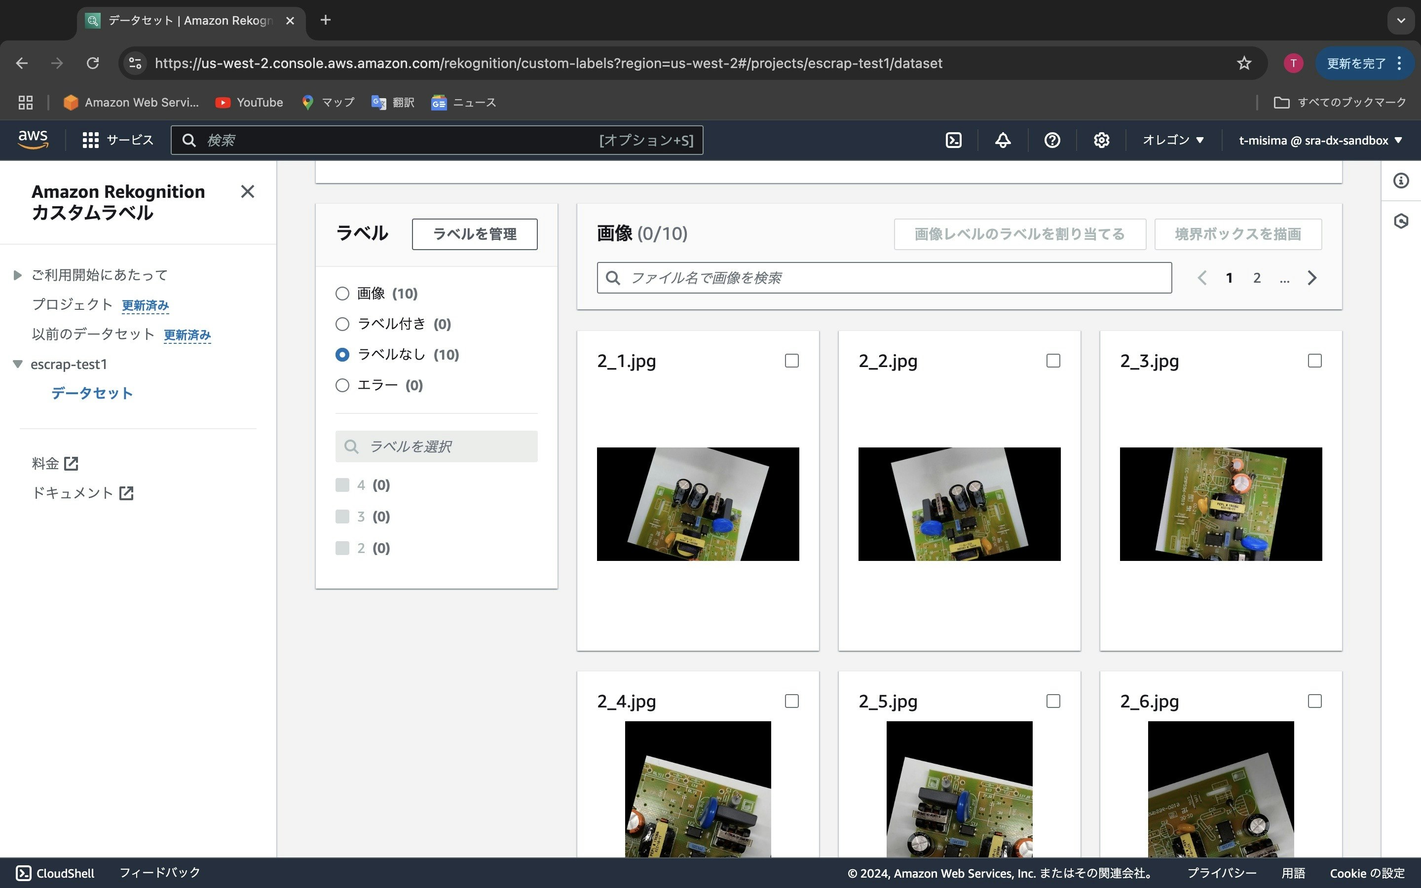1421x888 pixels.
Task: Open the オレゴン region dropdown
Action: (x=1173, y=141)
